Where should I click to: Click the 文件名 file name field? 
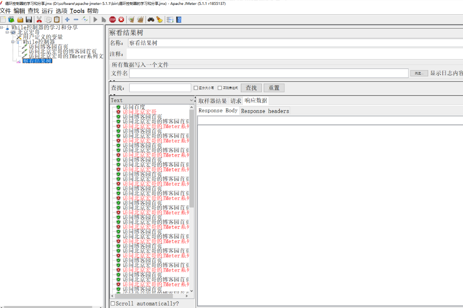click(269, 73)
